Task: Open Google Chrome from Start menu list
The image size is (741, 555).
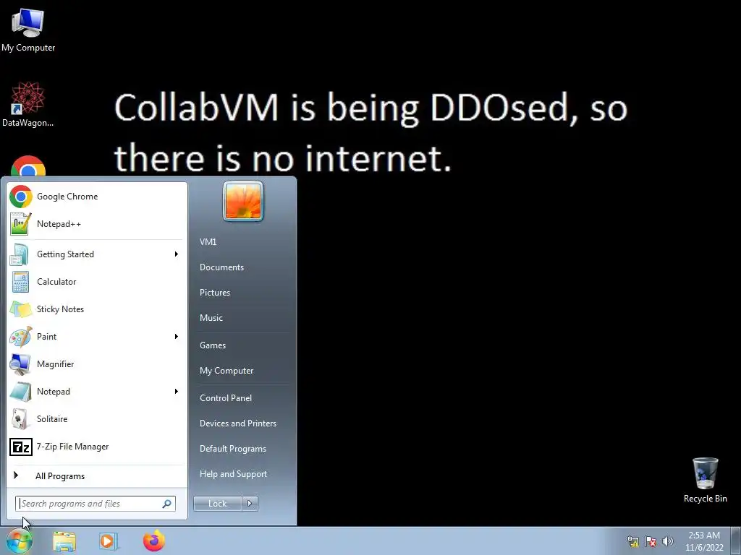Action: point(96,197)
